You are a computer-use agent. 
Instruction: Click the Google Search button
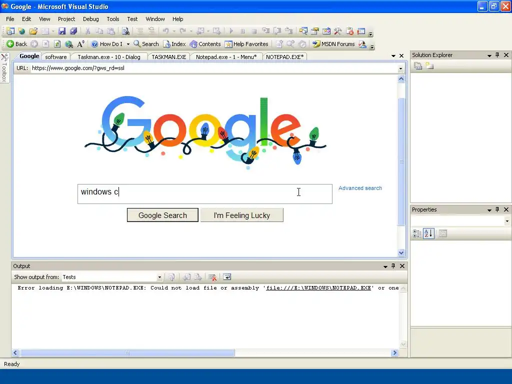tap(162, 215)
